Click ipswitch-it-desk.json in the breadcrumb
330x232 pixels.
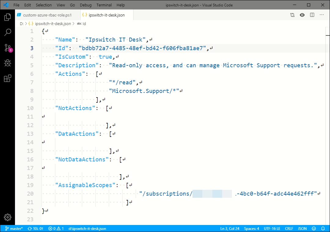[x=53, y=24]
